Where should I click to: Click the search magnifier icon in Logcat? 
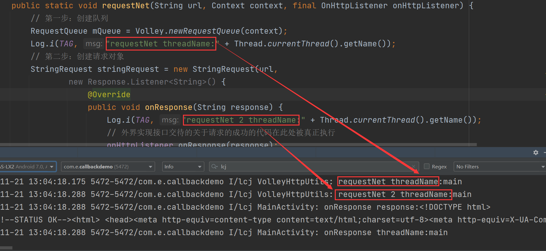(x=214, y=166)
